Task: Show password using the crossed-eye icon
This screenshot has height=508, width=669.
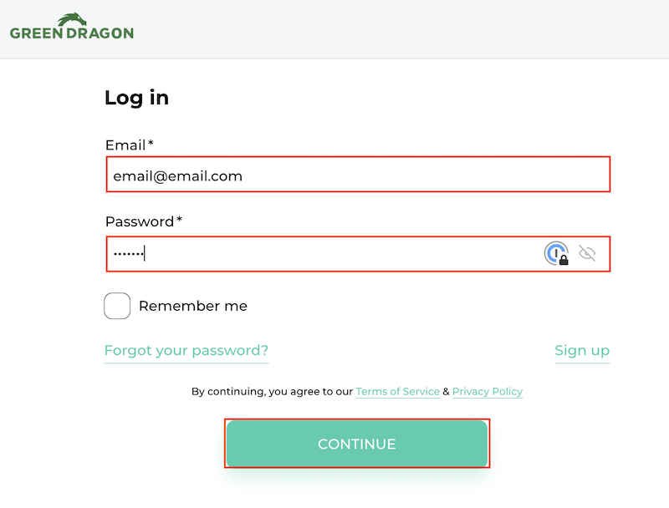Action: click(587, 254)
